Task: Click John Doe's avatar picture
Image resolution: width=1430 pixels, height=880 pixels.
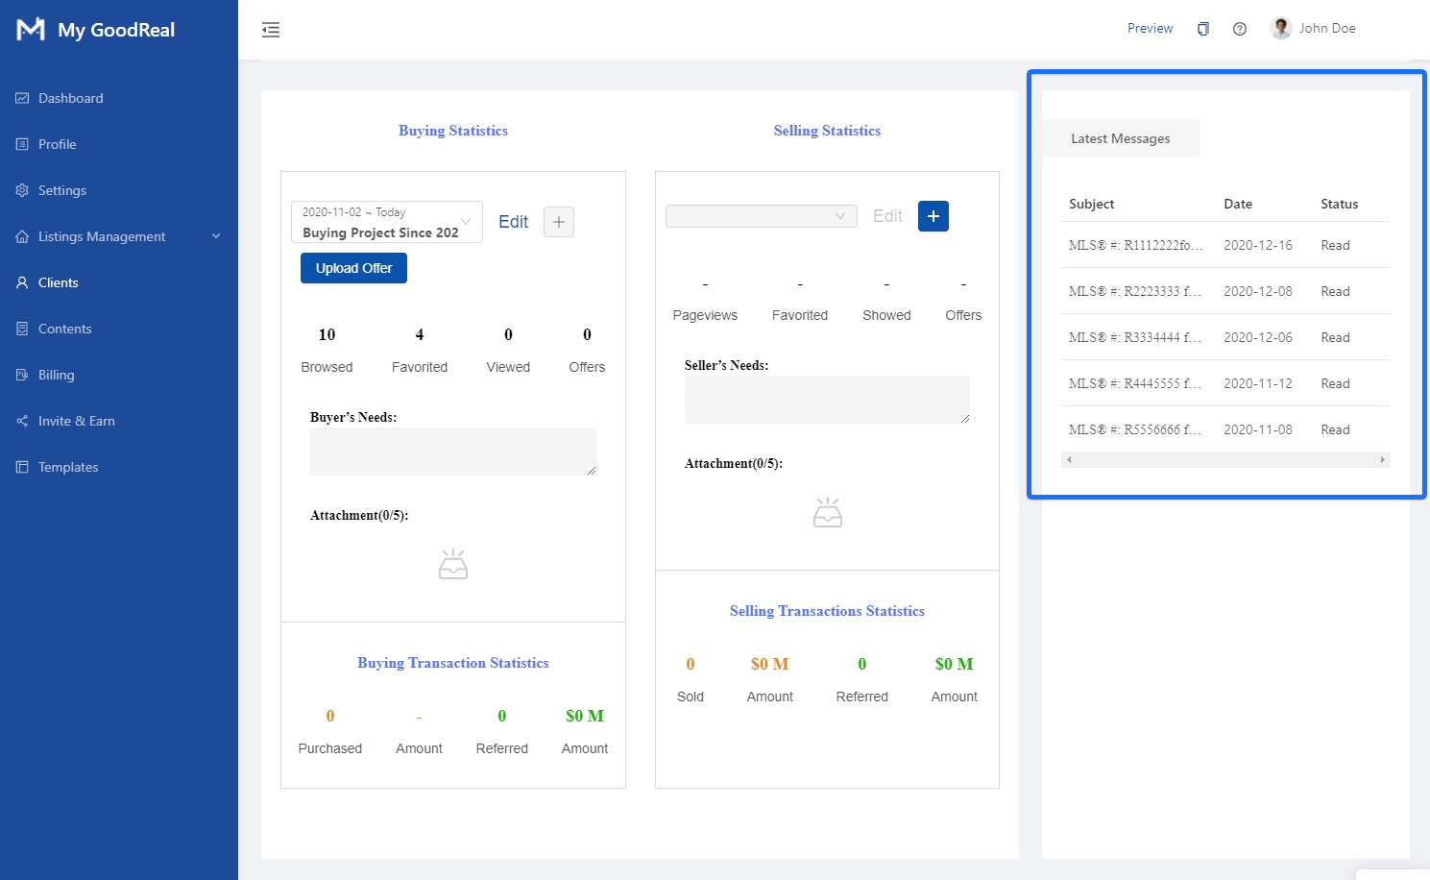Action: coord(1281,28)
